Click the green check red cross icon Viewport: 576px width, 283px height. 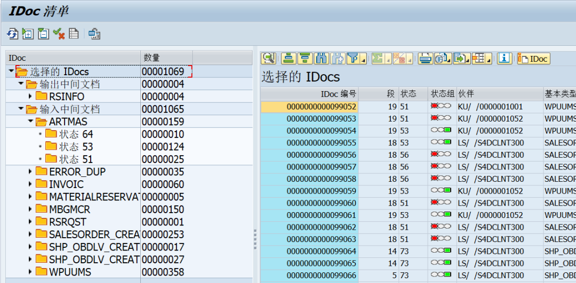click(59, 34)
